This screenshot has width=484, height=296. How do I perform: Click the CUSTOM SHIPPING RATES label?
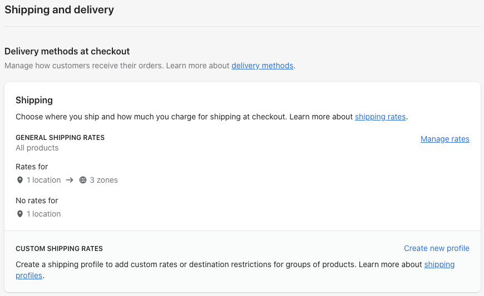click(x=59, y=249)
